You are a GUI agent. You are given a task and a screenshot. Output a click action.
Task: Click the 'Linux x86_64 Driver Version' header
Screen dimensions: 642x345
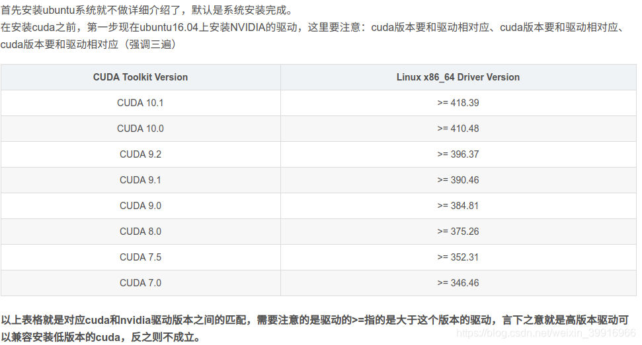(x=458, y=77)
